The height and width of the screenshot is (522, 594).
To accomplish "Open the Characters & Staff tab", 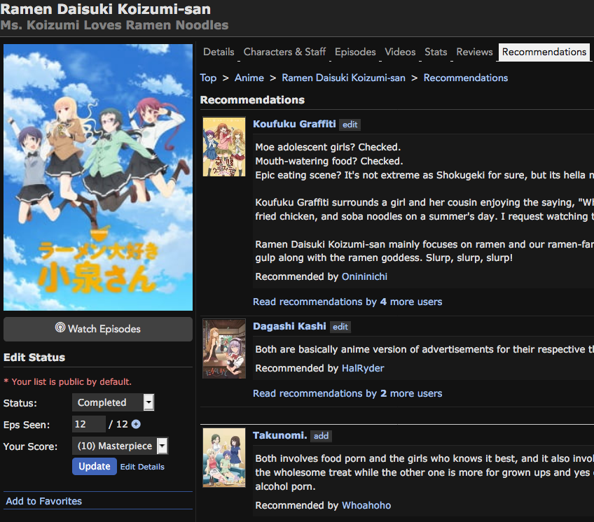I will pyautogui.click(x=284, y=52).
